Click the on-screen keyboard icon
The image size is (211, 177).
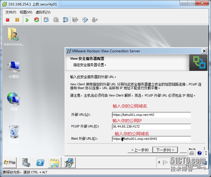[192, 153]
